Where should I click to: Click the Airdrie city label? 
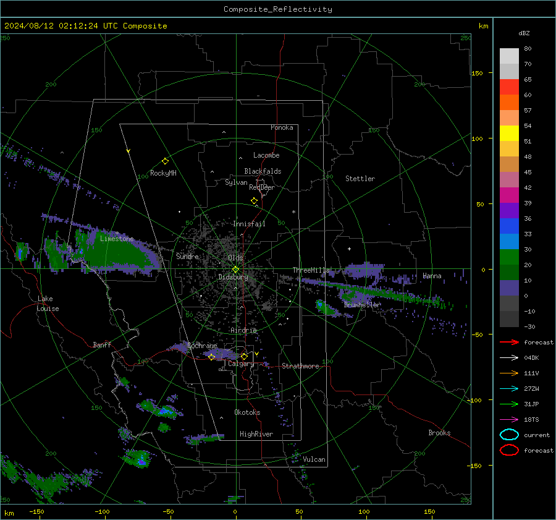coord(243,330)
